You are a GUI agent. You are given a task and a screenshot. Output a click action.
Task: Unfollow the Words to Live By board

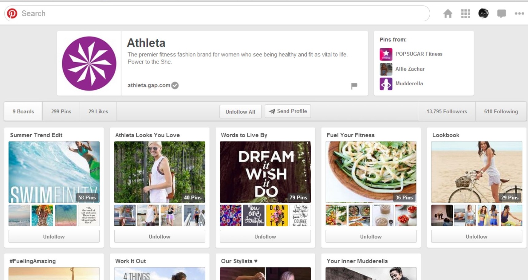[x=265, y=236]
